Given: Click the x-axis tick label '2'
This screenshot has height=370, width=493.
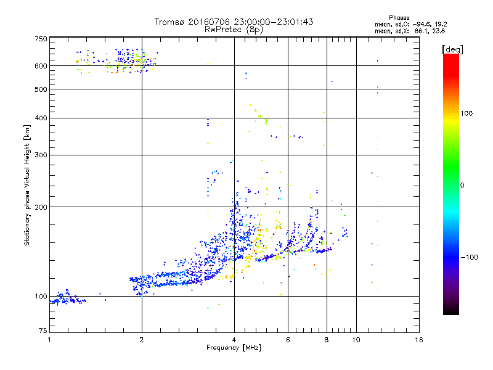Looking at the screenshot, I should click(x=142, y=340).
